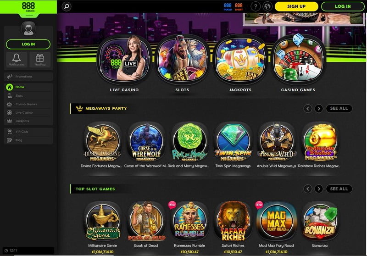The image size is (367, 256).
Task: Open Twin Spin Megaways game
Action: pos(233,145)
